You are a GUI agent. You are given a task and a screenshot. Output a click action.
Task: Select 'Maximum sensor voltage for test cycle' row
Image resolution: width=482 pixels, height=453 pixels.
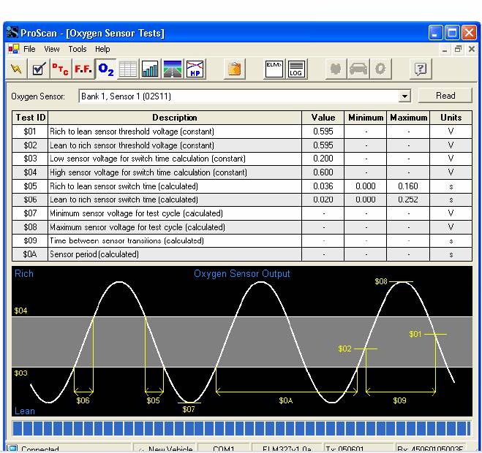[242, 227]
